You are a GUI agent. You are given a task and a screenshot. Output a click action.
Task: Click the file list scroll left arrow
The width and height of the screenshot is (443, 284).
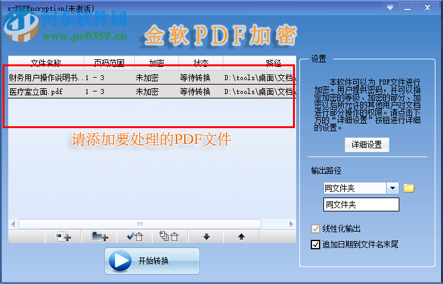coord(13,224)
